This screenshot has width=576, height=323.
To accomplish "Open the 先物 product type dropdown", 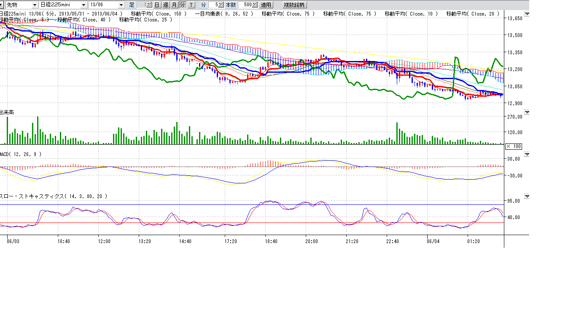I will [35, 5].
